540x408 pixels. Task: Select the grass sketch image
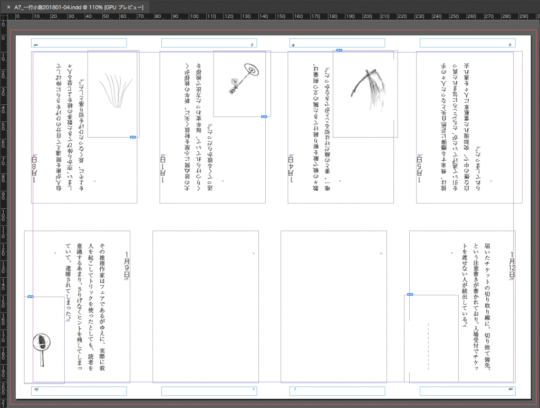[x=115, y=91]
